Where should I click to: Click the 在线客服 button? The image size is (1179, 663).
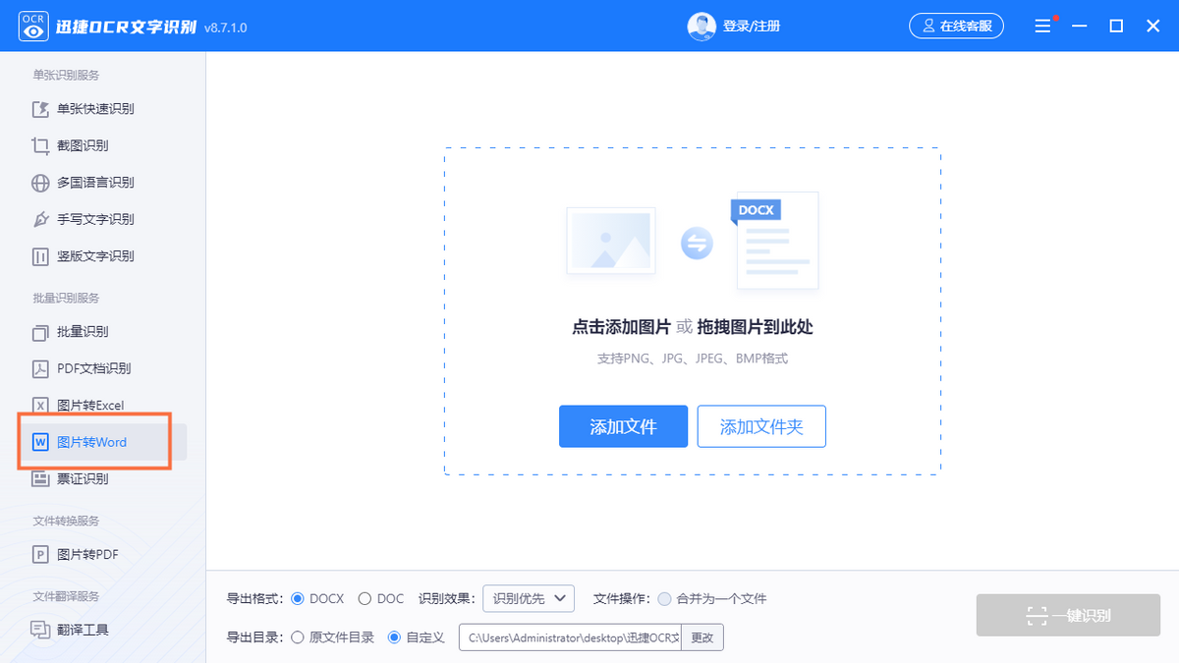956,27
